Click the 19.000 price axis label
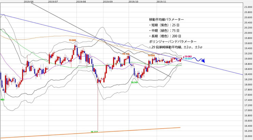Screen dimensions: 253x140 point(248,59)
